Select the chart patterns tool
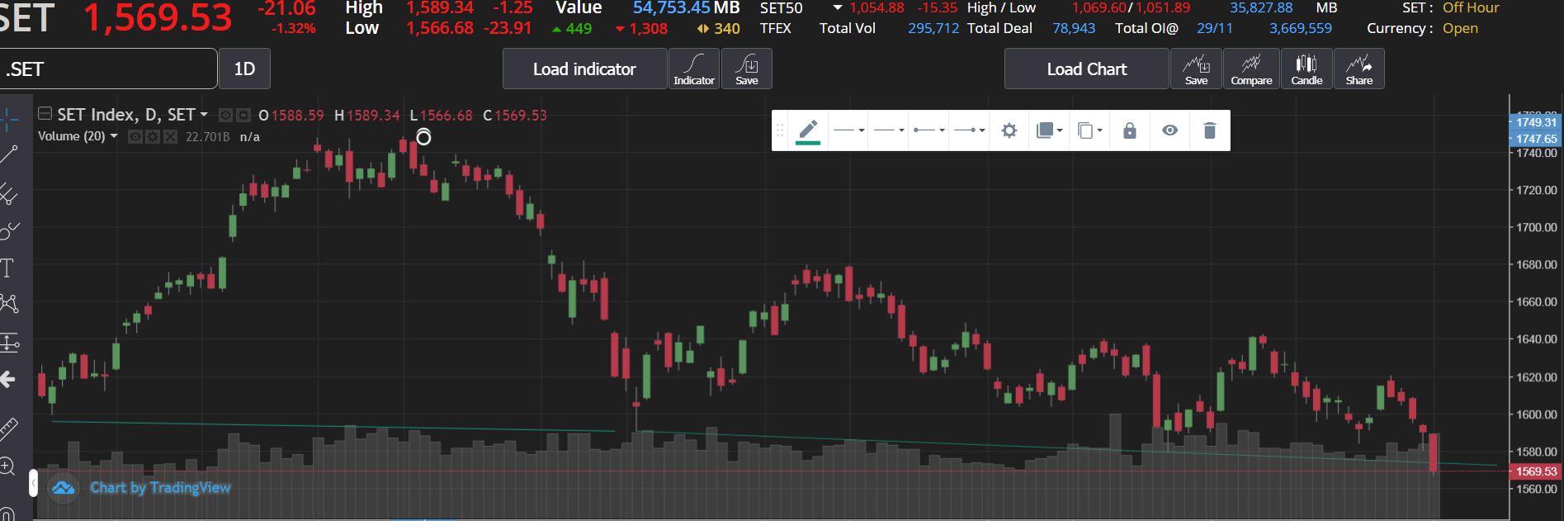Viewport: 1564px width, 521px height. 8,304
